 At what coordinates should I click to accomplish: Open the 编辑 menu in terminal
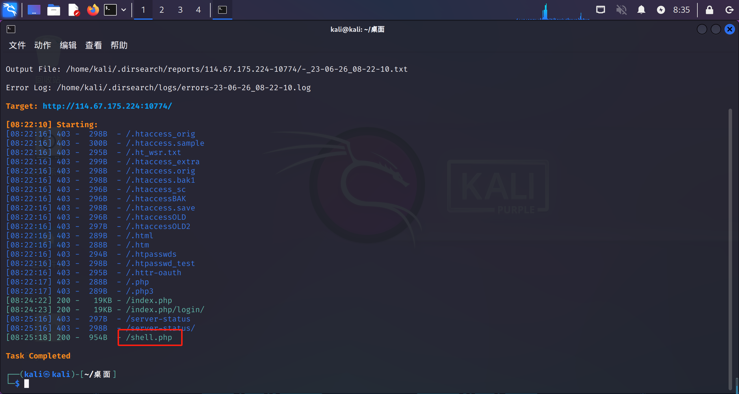(x=68, y=45)
